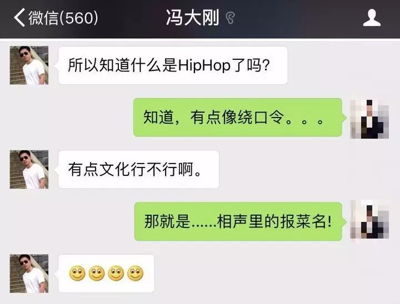
Task: Tap the word HipHop in first message
Action: coord(204,66)
